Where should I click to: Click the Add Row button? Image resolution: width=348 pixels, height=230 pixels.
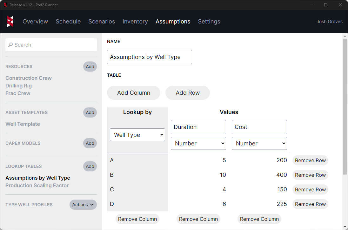coord(187,93)
